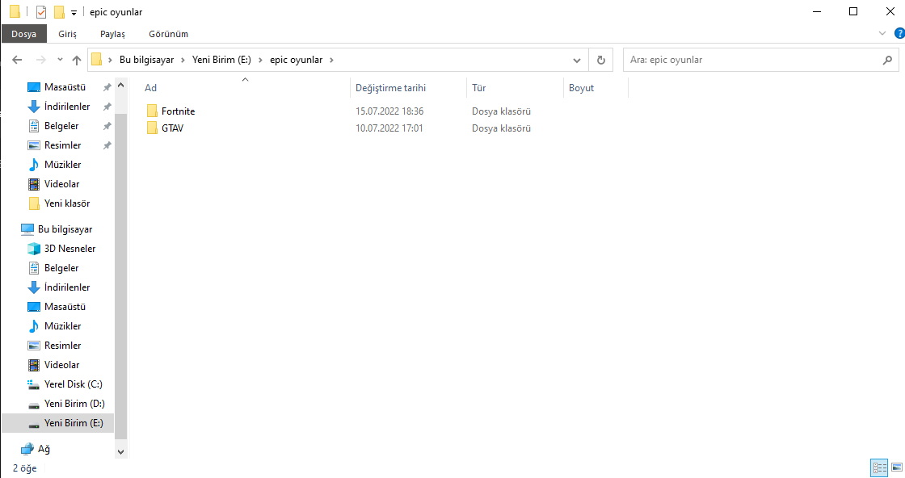Open the Dosya menu
The image size is (905, 478).
[x=23, y=34]
